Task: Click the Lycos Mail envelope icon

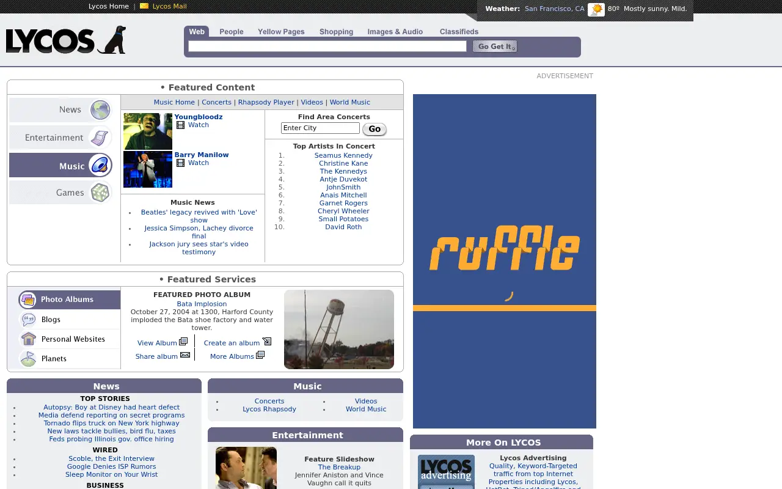Action: [144, 6]
